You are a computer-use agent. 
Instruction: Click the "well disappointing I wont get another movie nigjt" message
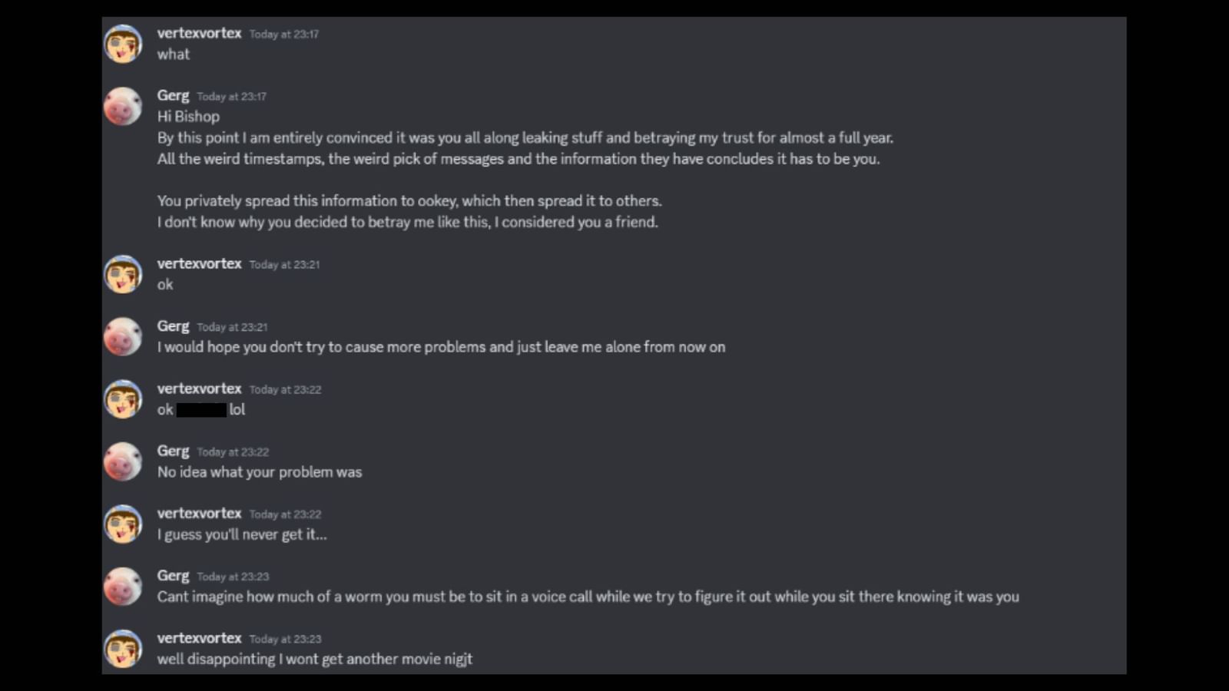pyautogui.click(x=314, y=658)
